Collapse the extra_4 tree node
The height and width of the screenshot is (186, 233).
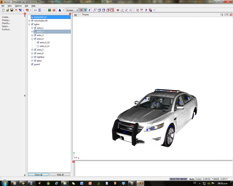point(32,39)
